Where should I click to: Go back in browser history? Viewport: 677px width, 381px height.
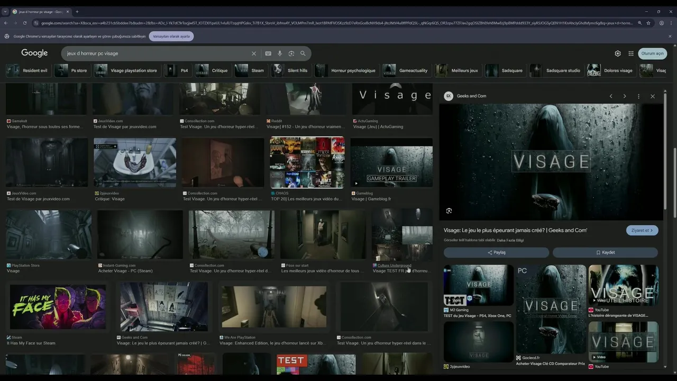click(x=6, y=23)
